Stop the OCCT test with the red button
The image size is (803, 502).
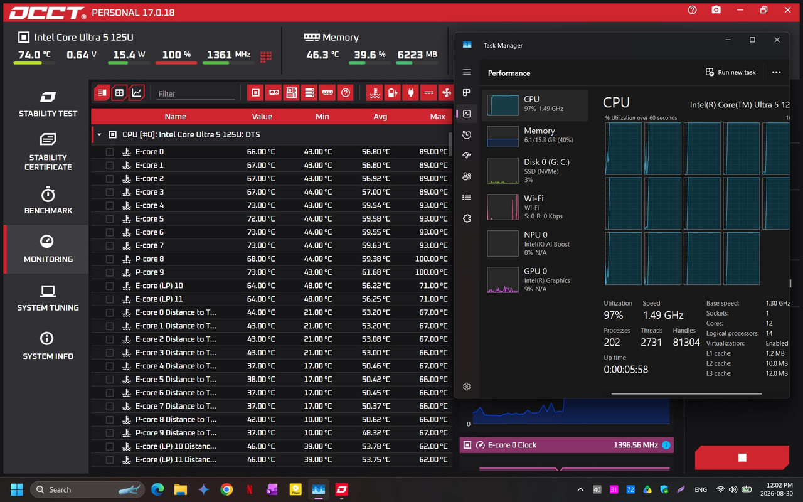coord(742,457)
